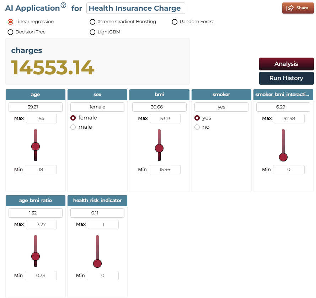
Task: Open Run History
Action: (286, 78)
